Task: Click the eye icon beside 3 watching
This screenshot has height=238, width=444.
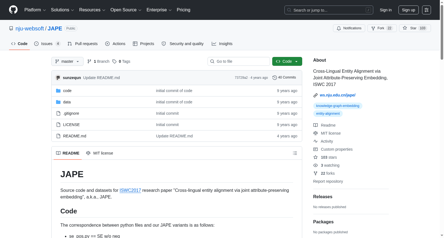Action: 316,165
